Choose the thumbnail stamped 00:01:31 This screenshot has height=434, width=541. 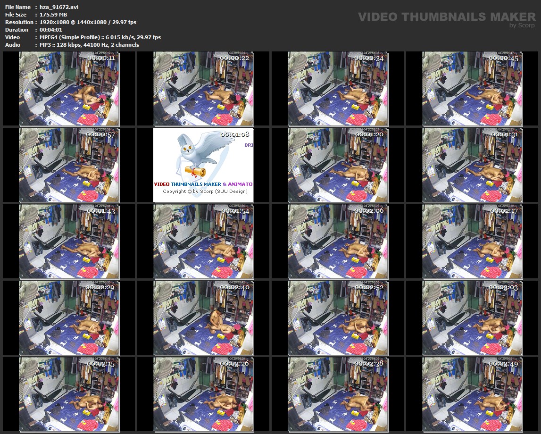point(472,165)
